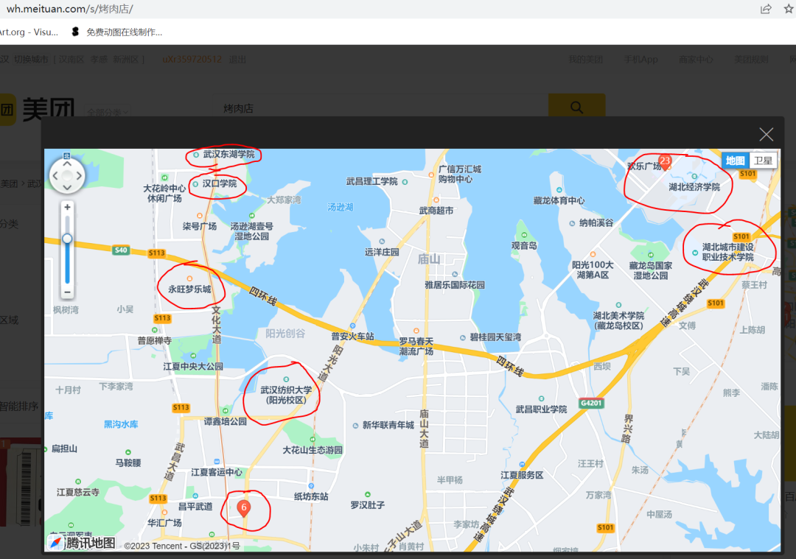
Task: Click the zoom slider handle
Action: click(x=67, y=239)
